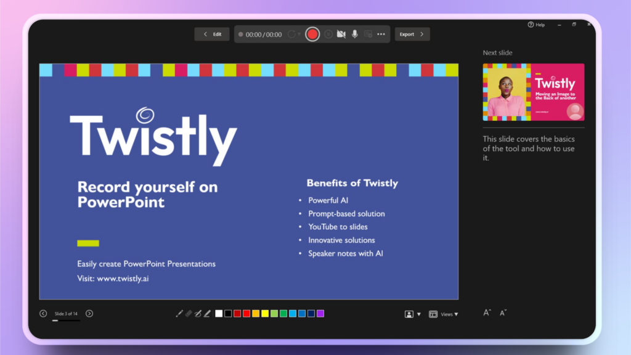Open the retake dropdown arrow
Screen dimensions: 631x355
[x=299, y=35]
